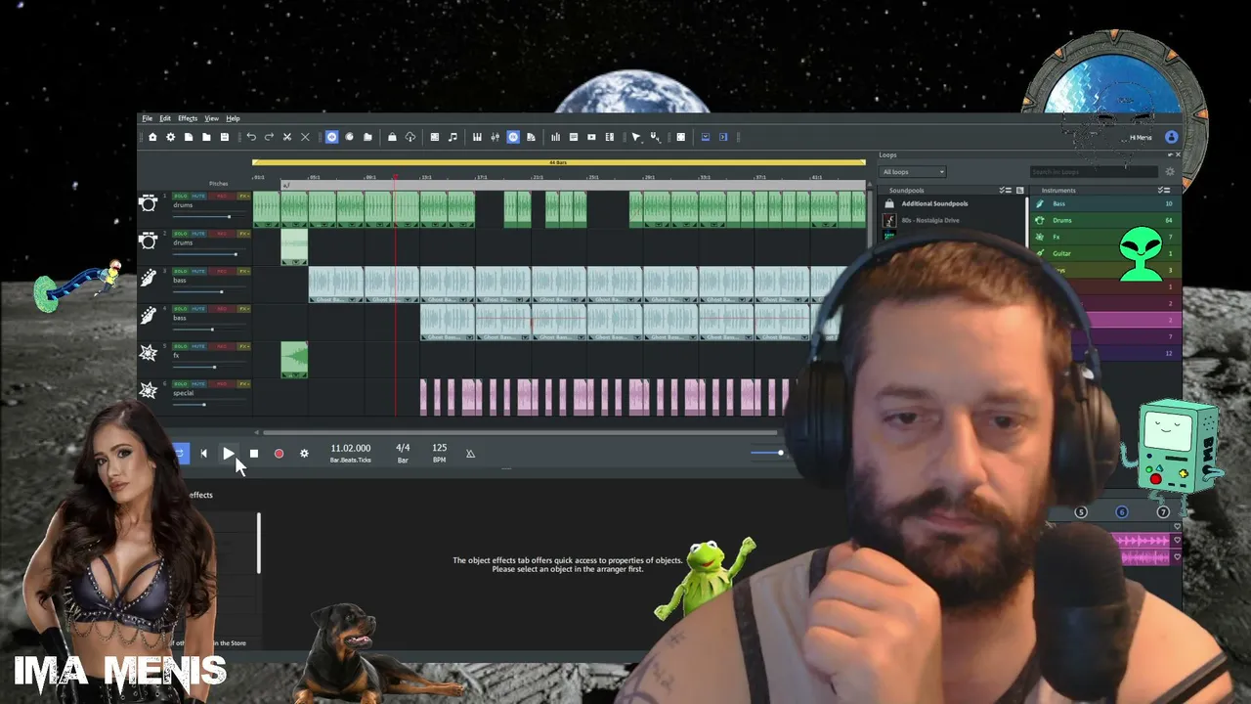Open the FX dropdown on track 6
Screen dimensions: 1251x704
244,384
